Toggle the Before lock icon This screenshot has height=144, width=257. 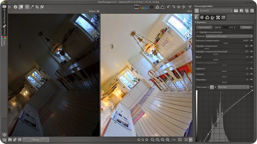(x=98, y=11)
